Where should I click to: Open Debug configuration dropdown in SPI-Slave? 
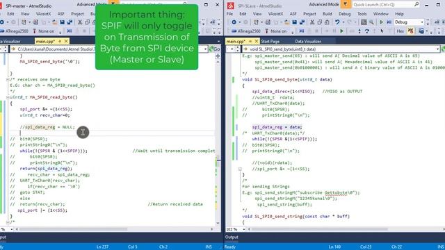pos(422,22)
